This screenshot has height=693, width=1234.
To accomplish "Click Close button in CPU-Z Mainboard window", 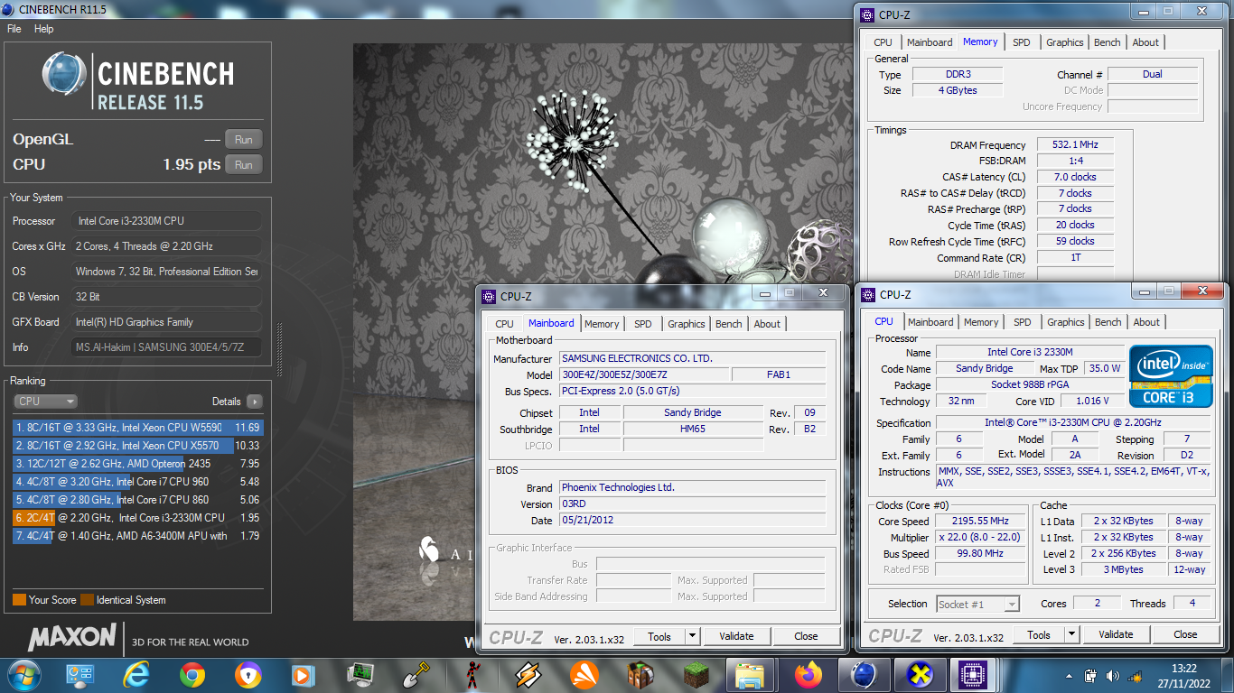I will (x=806, y=636).
